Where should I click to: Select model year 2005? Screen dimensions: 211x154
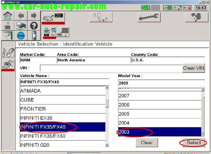click(160, 114)
